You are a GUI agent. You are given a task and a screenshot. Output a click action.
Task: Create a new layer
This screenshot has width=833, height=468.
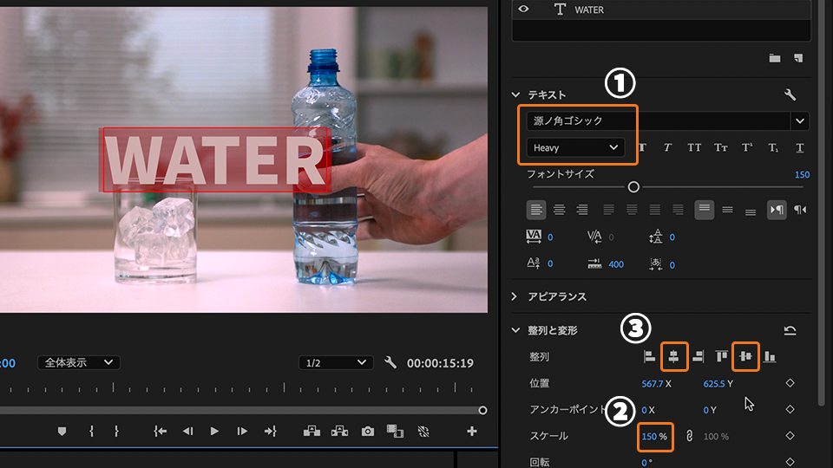(798, 58)
